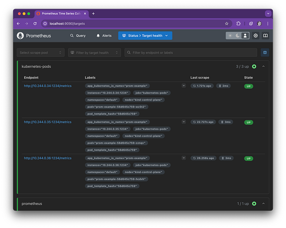Image resolution: width=286 pixels, height=228 pixels.
Task: Click prometheus pool heading
Action: click(x=32, y=204)
